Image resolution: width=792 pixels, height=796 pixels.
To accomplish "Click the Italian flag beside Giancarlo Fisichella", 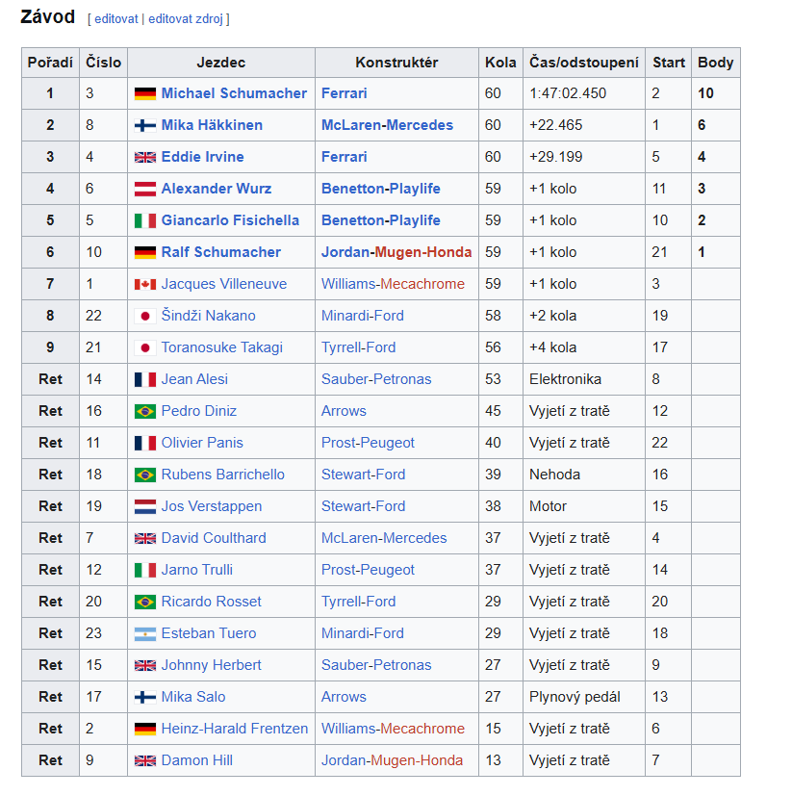I will (144, 220).
